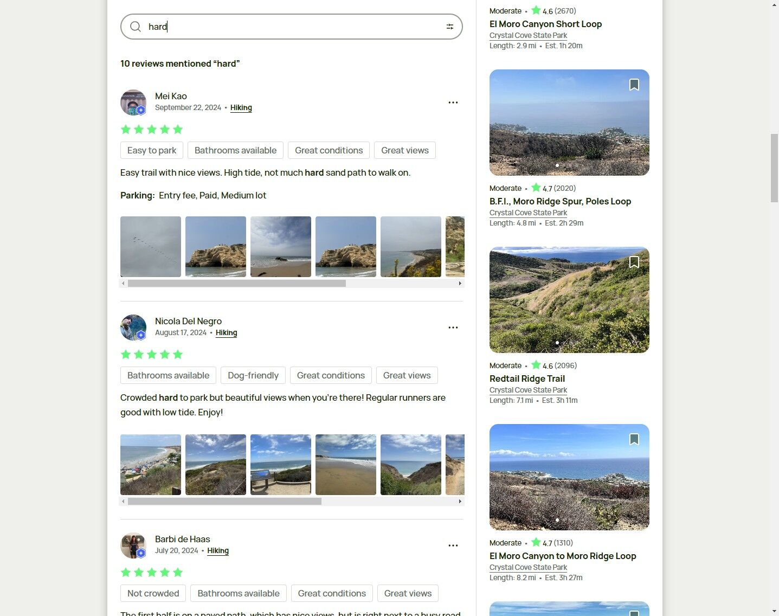Open El Moro Canyon to Moro Ridge Loop
Image resolution: width=779 pixels, height=616 pixels.
coord(563,556)
